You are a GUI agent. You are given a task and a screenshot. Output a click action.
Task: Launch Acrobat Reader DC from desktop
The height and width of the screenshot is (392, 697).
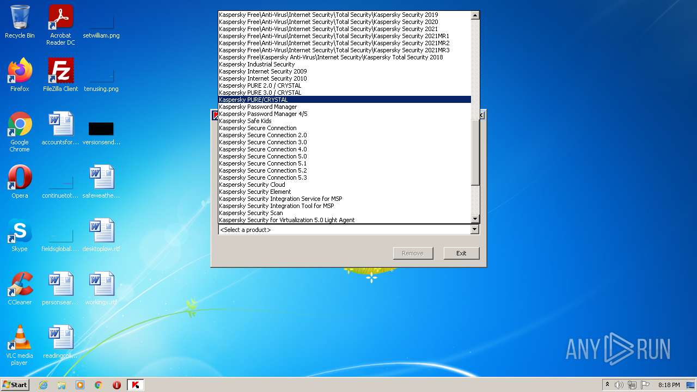(x=60, y=25)
